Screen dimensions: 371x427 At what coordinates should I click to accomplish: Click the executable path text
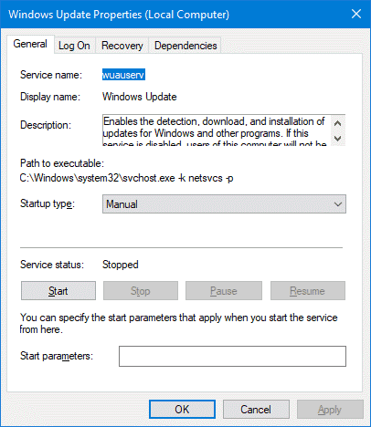click(x=127, y=178)
